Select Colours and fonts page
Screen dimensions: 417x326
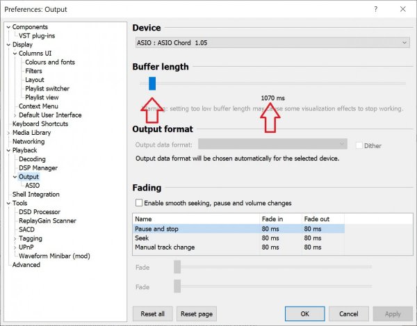49,62
